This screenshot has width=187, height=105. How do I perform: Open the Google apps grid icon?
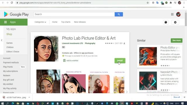click(x=172, y=14)
